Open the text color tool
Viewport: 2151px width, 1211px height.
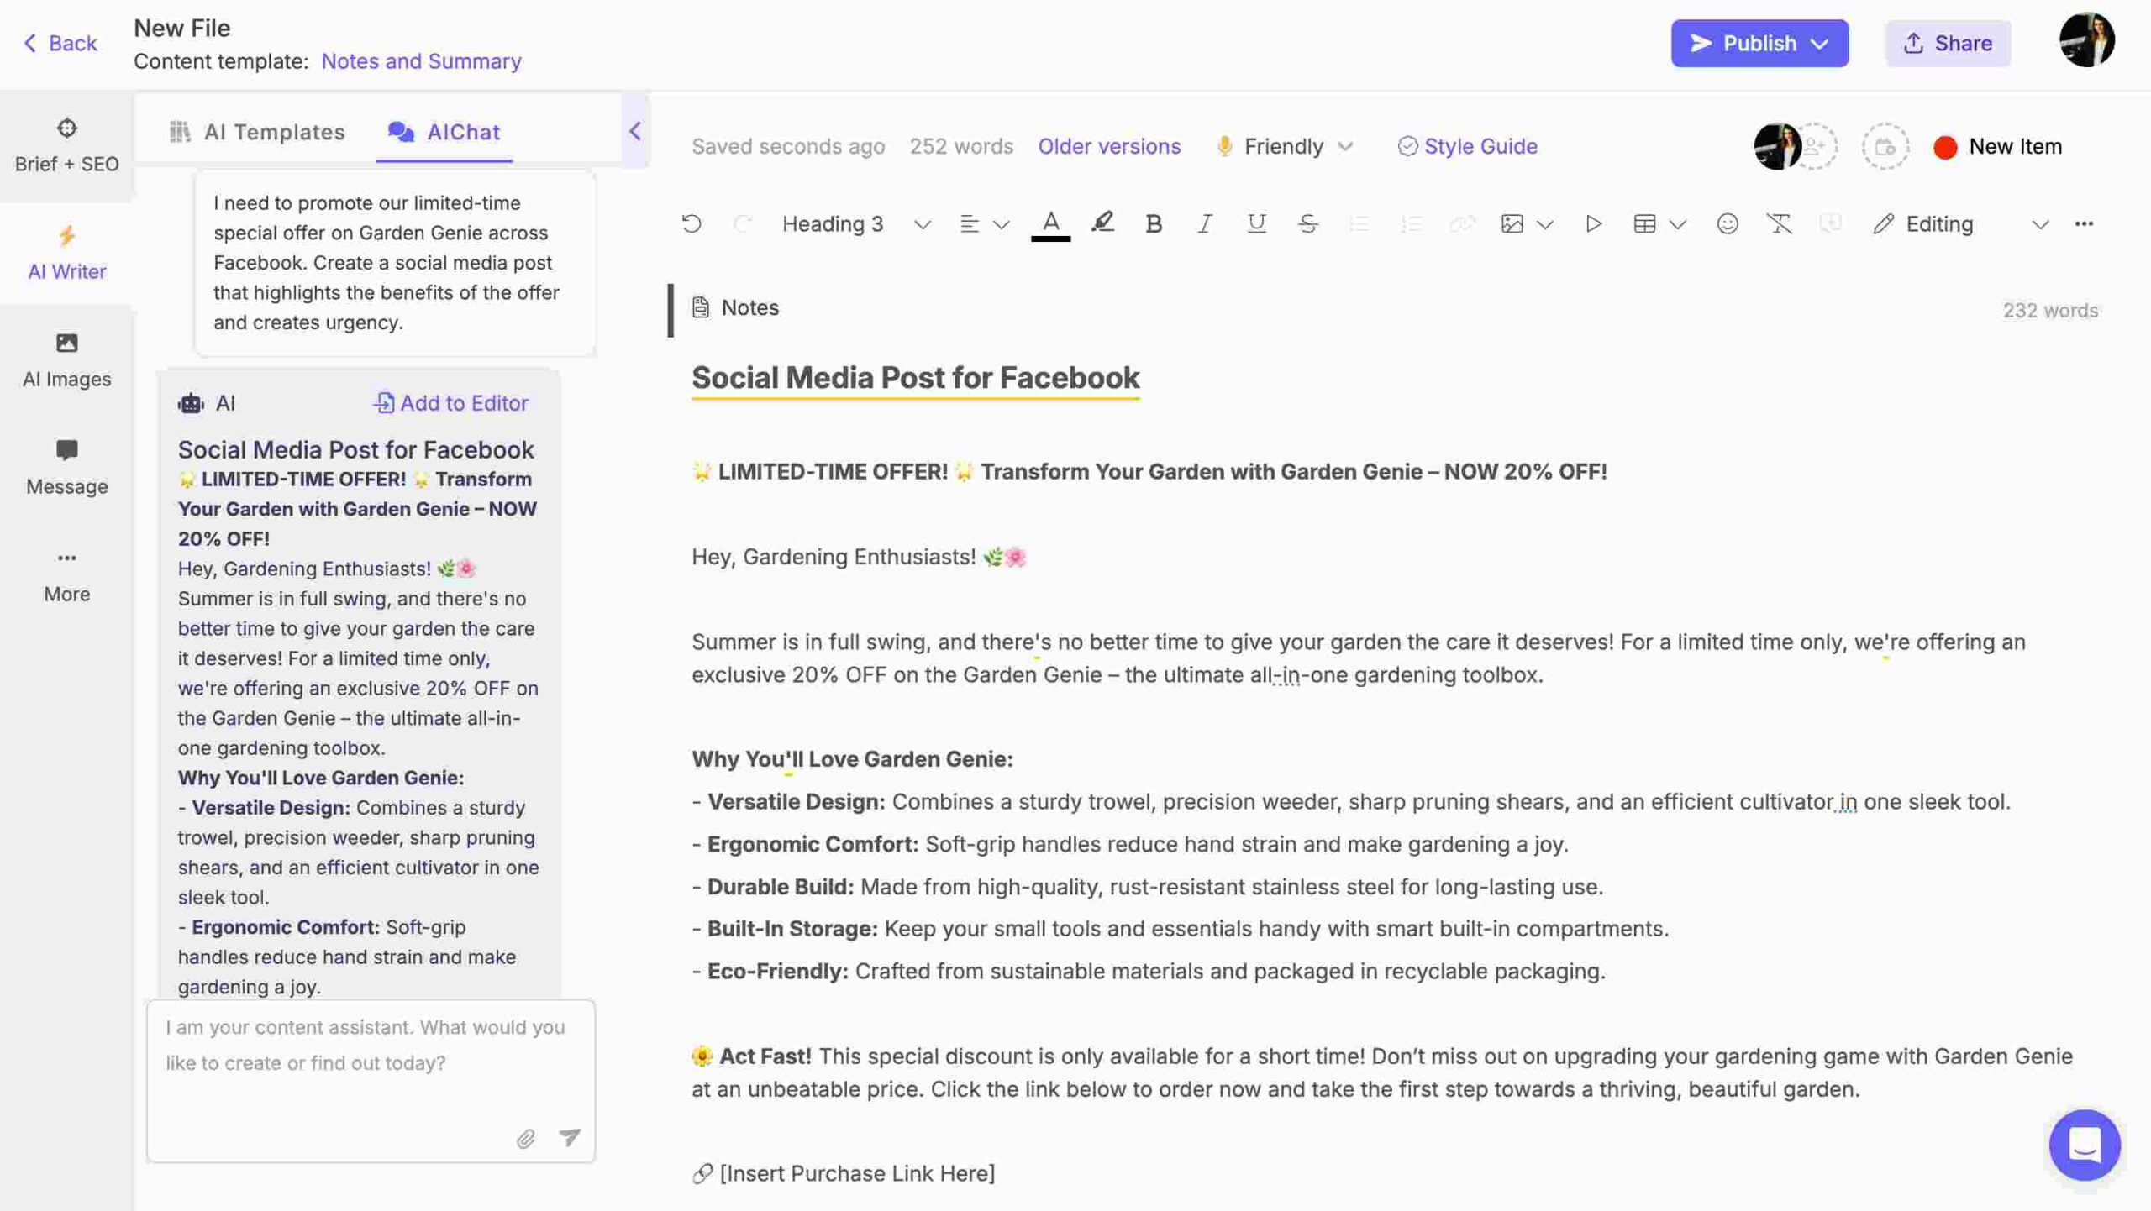point(1050,224)
